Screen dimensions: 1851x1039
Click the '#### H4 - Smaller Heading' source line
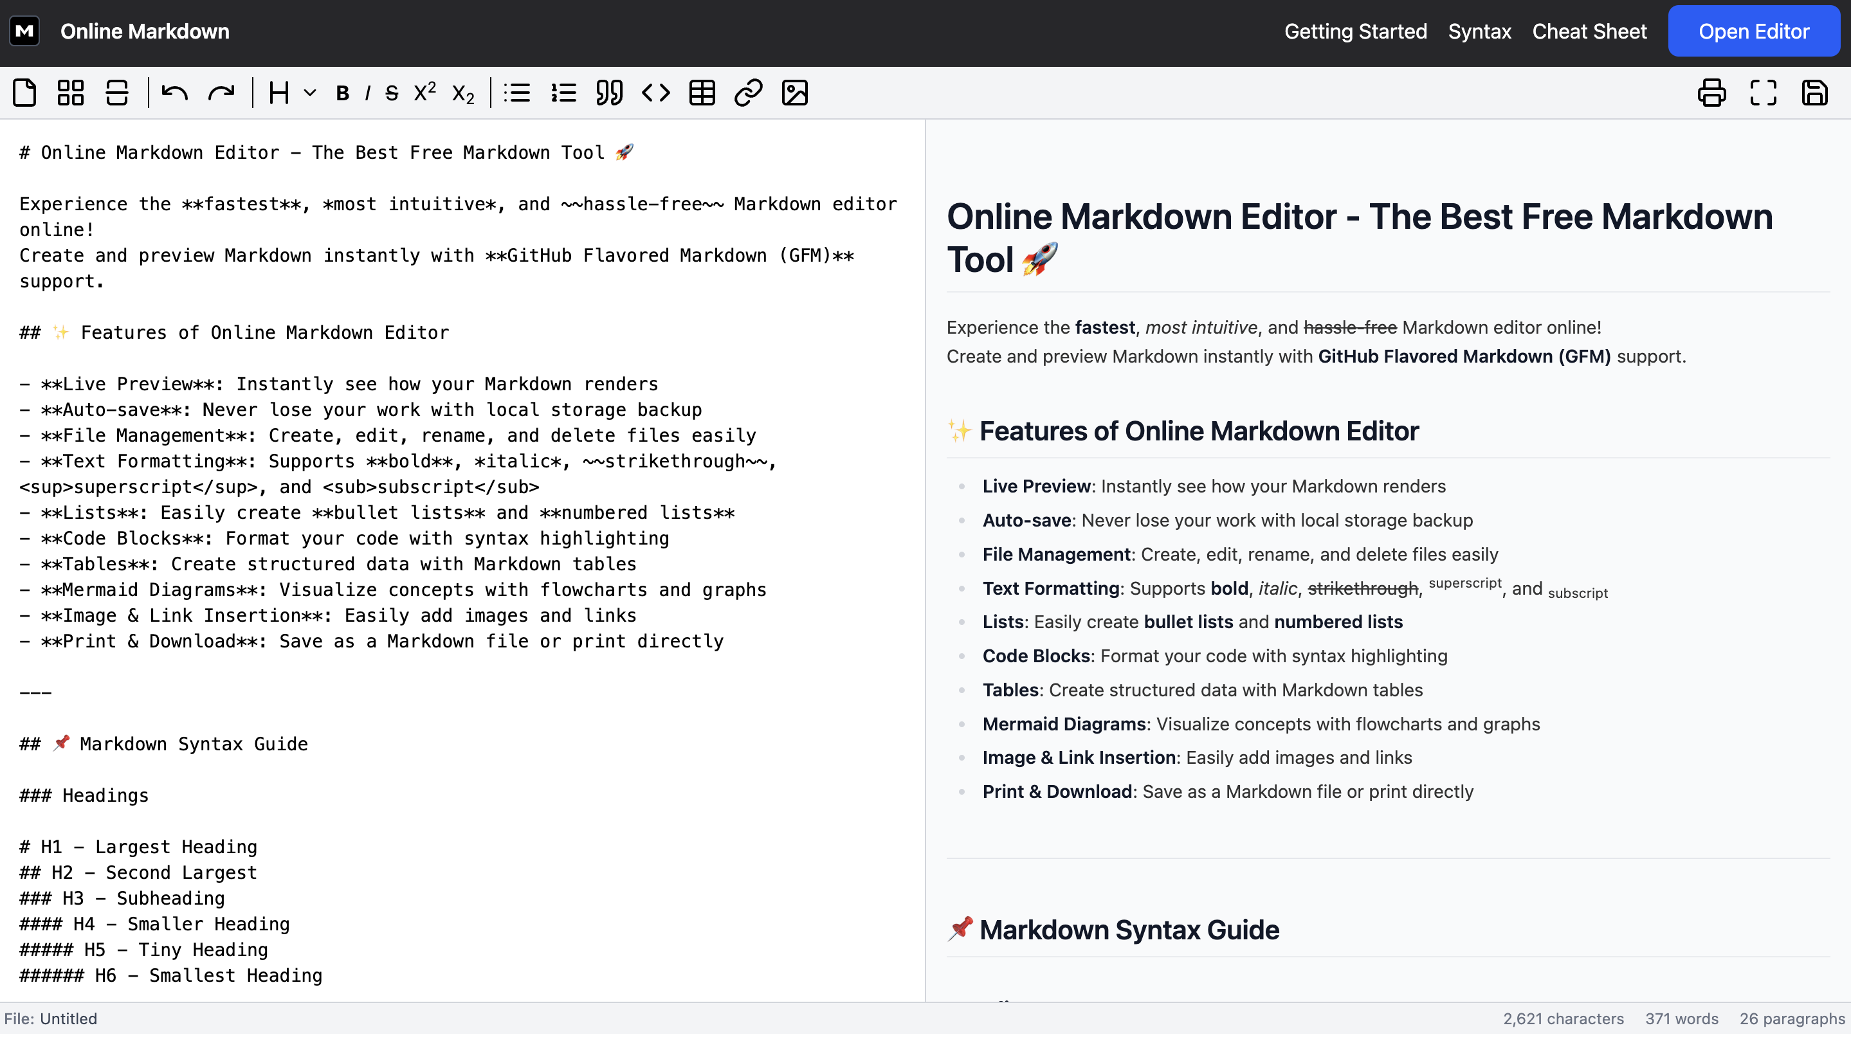coord(155,925)
